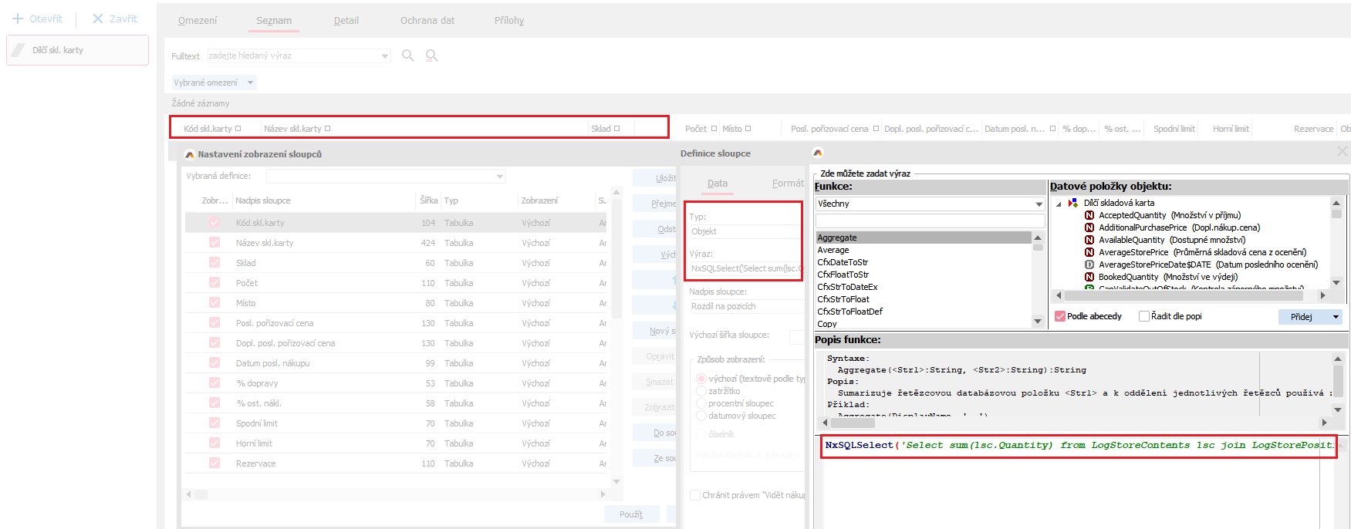The image size is (1351, 529).
Task: Select the Datum posl. nákupu row
Action: click(396, 363)
